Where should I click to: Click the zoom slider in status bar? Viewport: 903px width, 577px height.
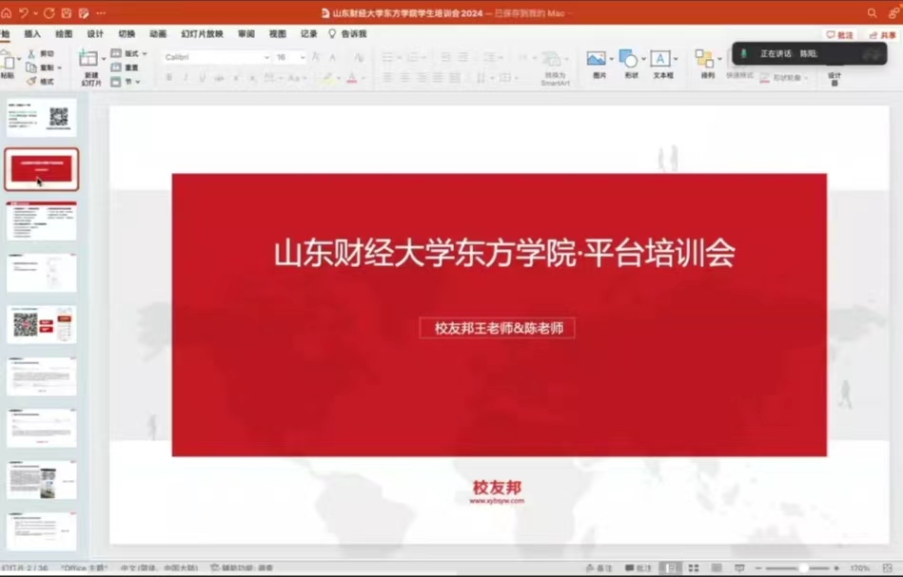[x=803, y=568]
